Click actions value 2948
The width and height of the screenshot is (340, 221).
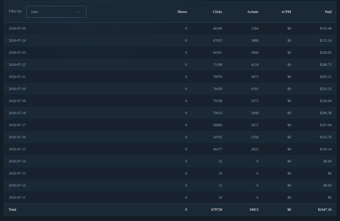(254, 113)
